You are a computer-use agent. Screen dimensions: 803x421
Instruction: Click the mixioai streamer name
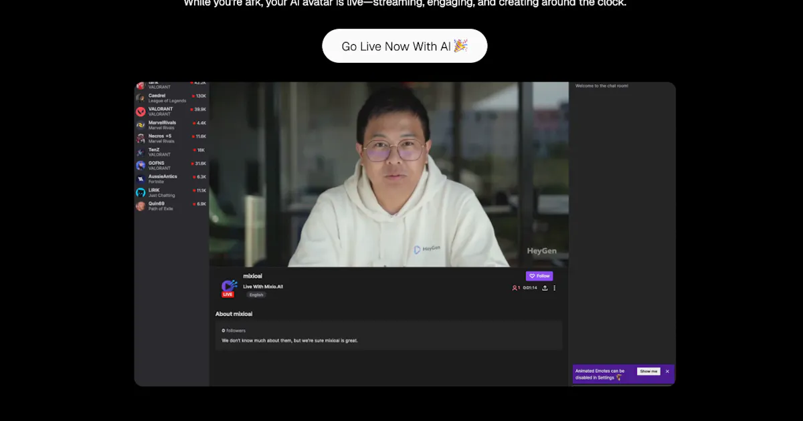[x=252, y=276]
